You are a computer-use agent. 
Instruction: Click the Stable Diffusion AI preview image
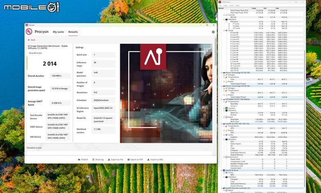(166, 93)
